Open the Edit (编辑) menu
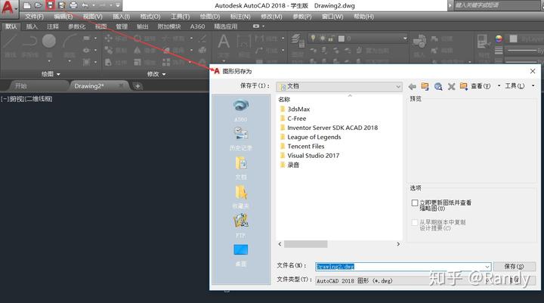The width and height of the screenshot is (544, 303). pos(63,17)
